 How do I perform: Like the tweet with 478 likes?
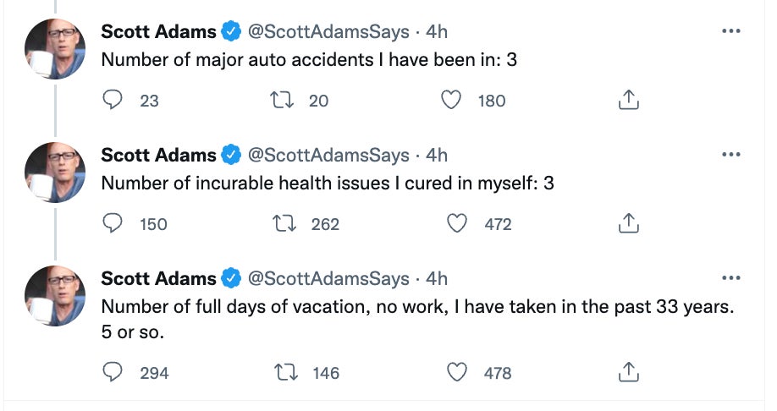[x=457, y=371]
